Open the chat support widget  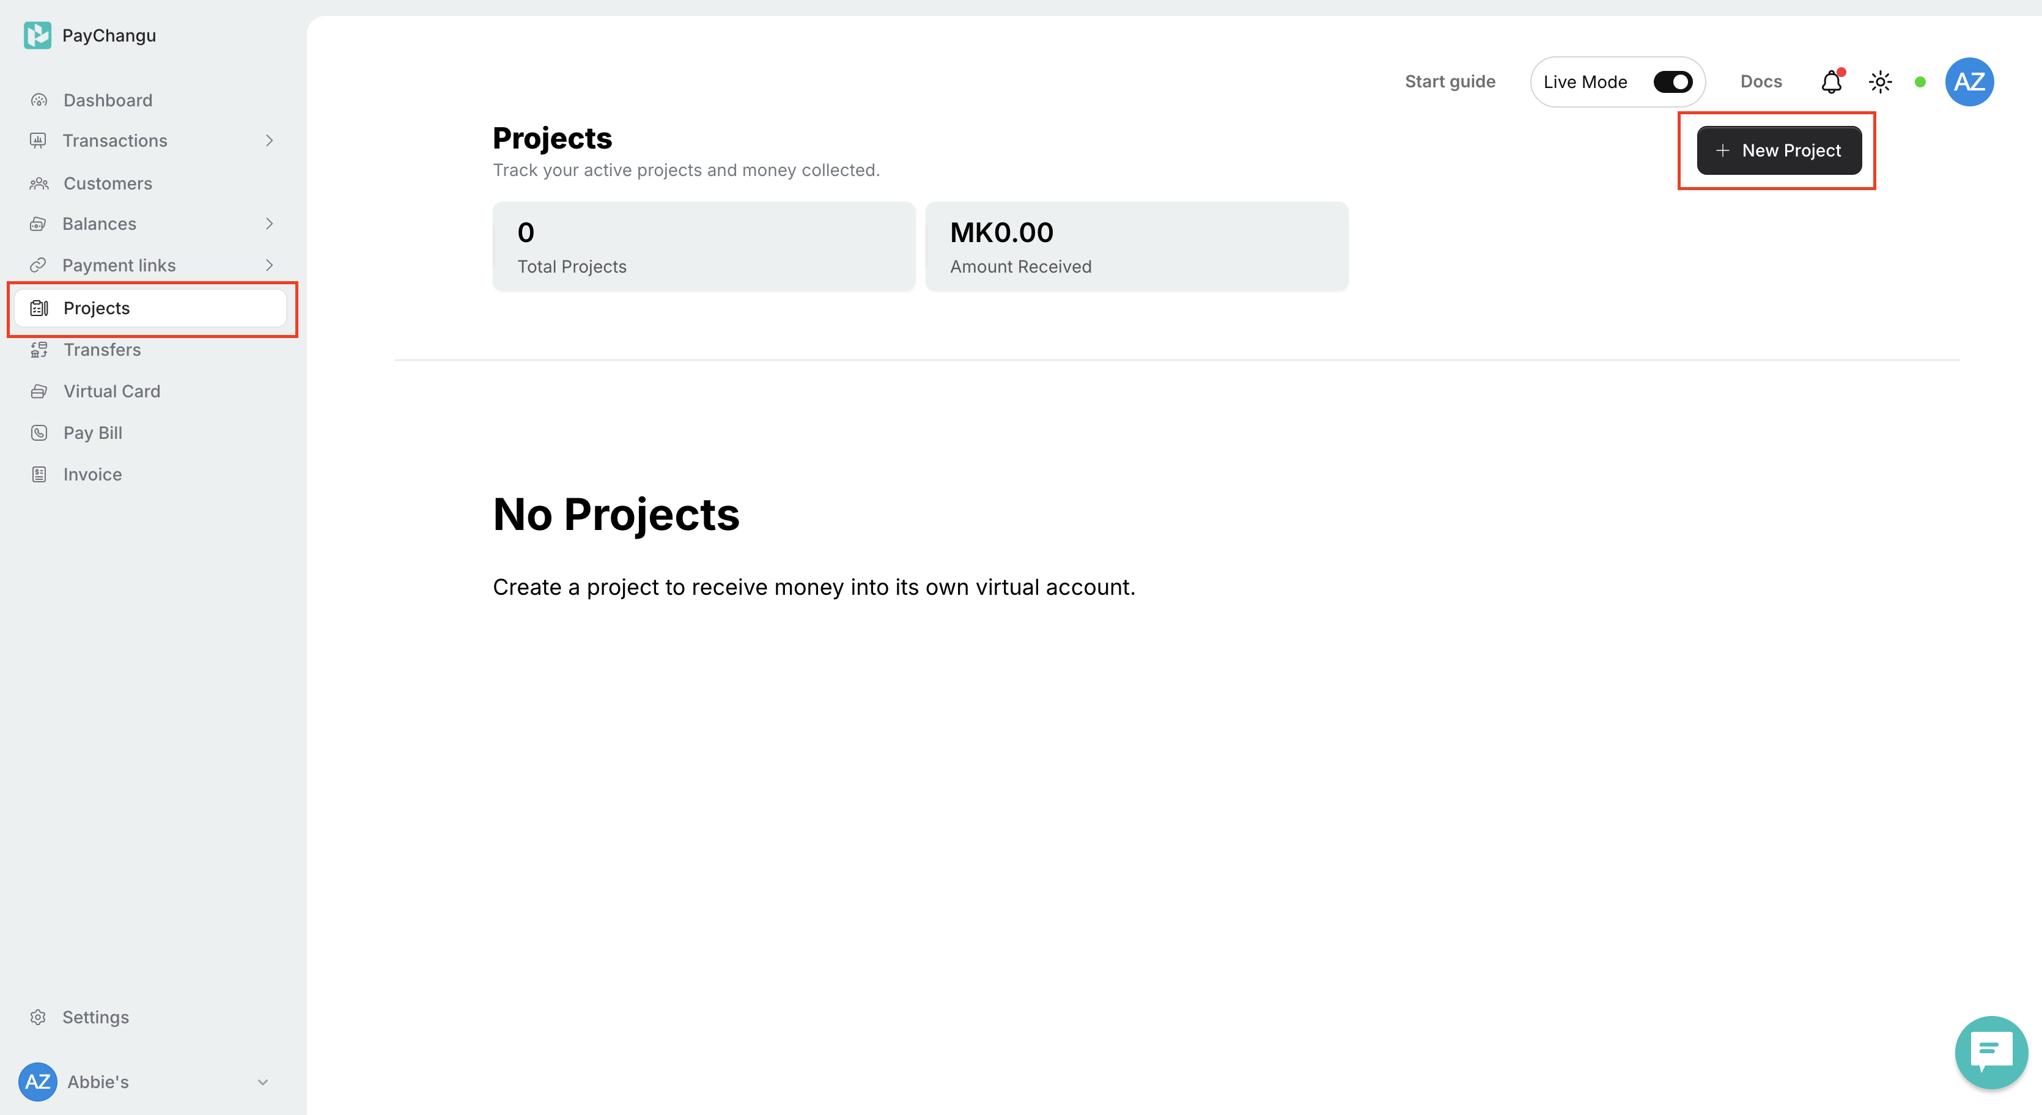[1991, 1051]
